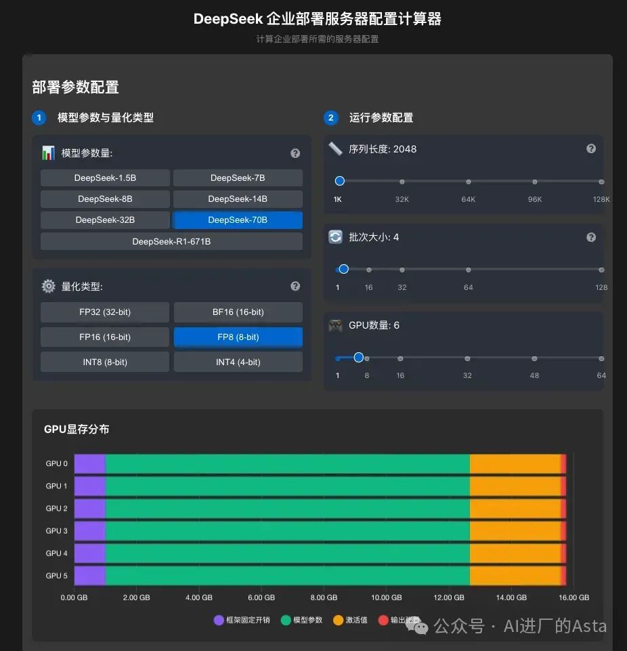Click GPU 0 model parameters green bar

288,463
